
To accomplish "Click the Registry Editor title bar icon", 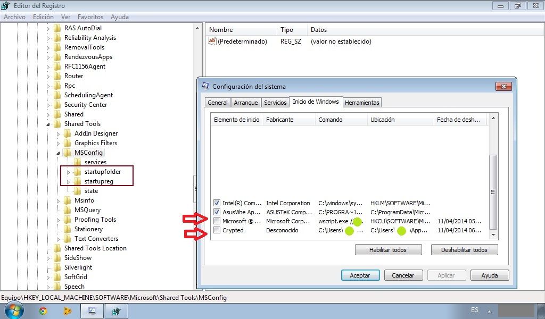I will point(5,5).
